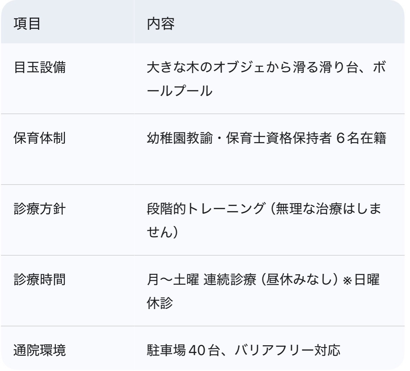Click the word ボールプール in the equipment cell
Screen dimensions: 410x371
179,91
